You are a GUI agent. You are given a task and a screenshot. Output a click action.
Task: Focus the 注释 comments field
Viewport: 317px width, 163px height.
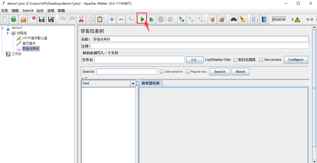(200, 46)
